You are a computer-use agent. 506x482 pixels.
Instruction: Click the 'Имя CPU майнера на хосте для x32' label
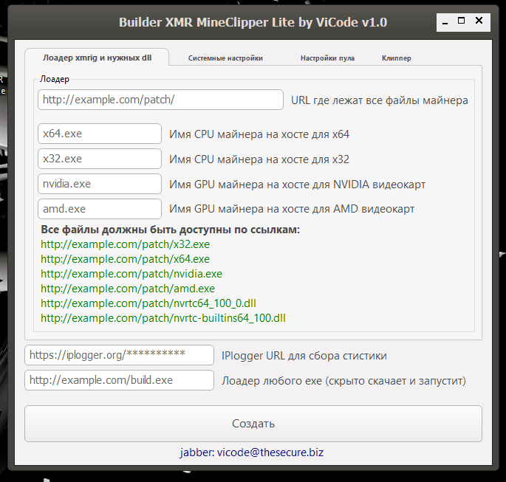click(x=259, y=159)
